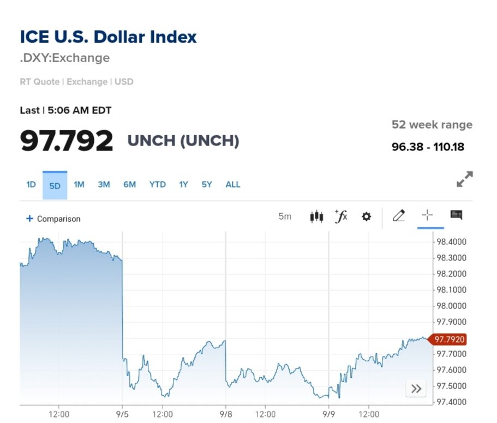Choose the YTD range tab

(157, 184)
